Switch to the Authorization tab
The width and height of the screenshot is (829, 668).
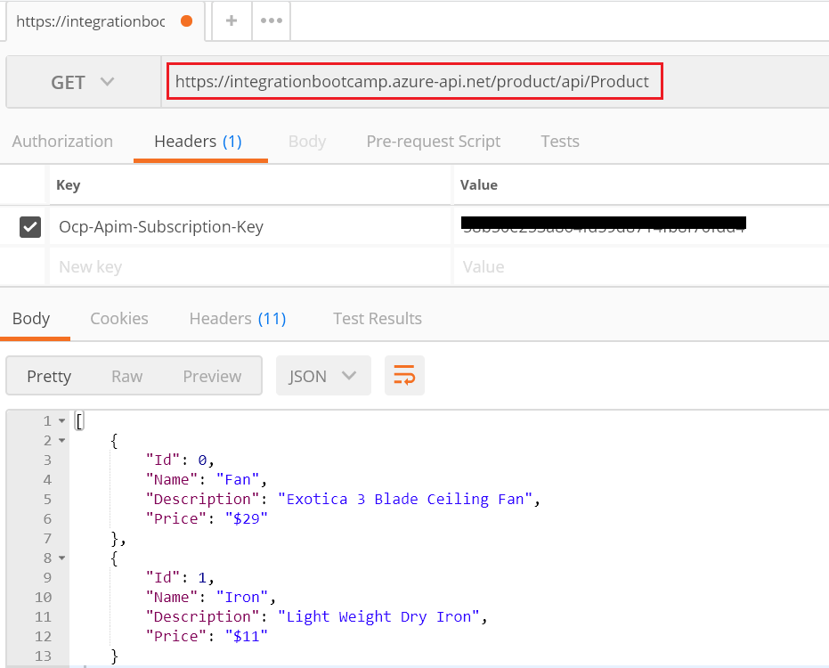[x=62, y=142]
